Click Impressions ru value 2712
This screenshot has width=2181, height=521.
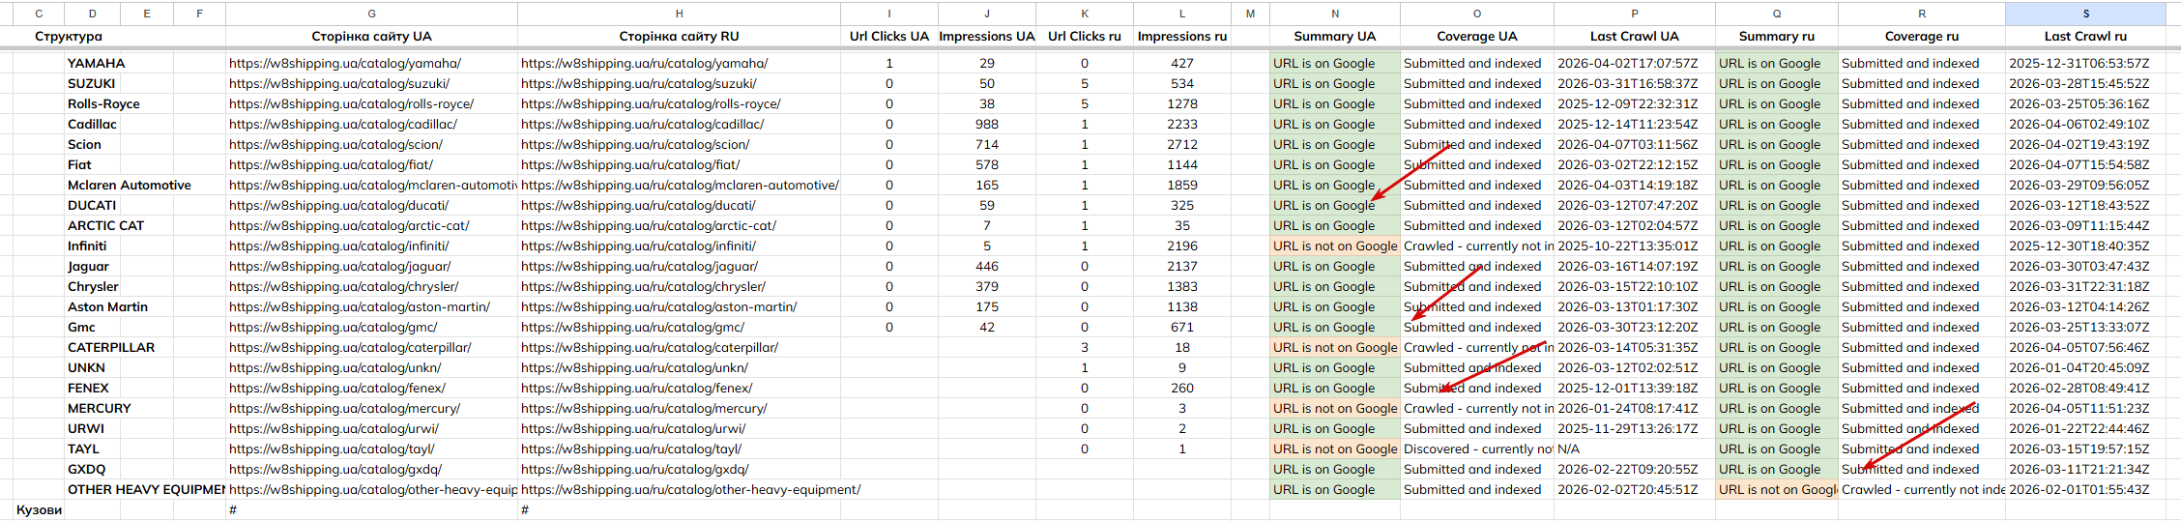tap(1182, 145)
